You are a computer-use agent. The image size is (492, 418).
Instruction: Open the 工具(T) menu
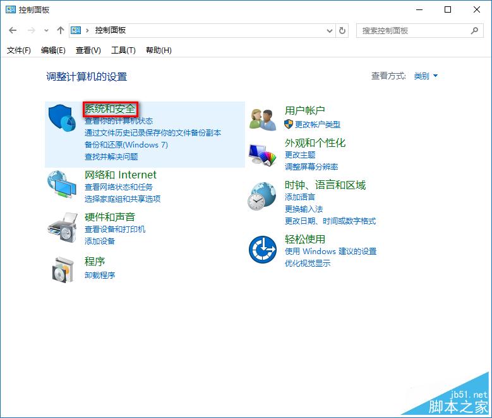click(x=123, y=50)
